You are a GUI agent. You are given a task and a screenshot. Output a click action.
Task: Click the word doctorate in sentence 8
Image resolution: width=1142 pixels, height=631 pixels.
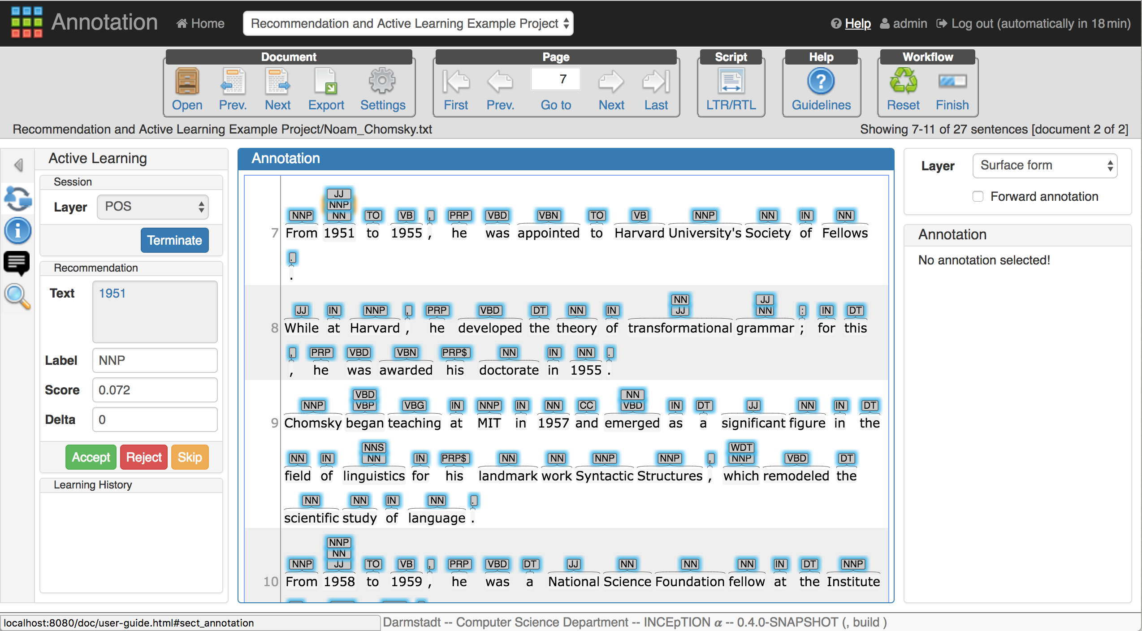509,370
